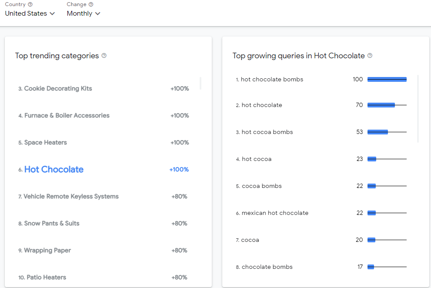This screenshot has width=431, height=288.
Task: Select Cookie Decorating Kits category
Action: [x=58, y=88]
